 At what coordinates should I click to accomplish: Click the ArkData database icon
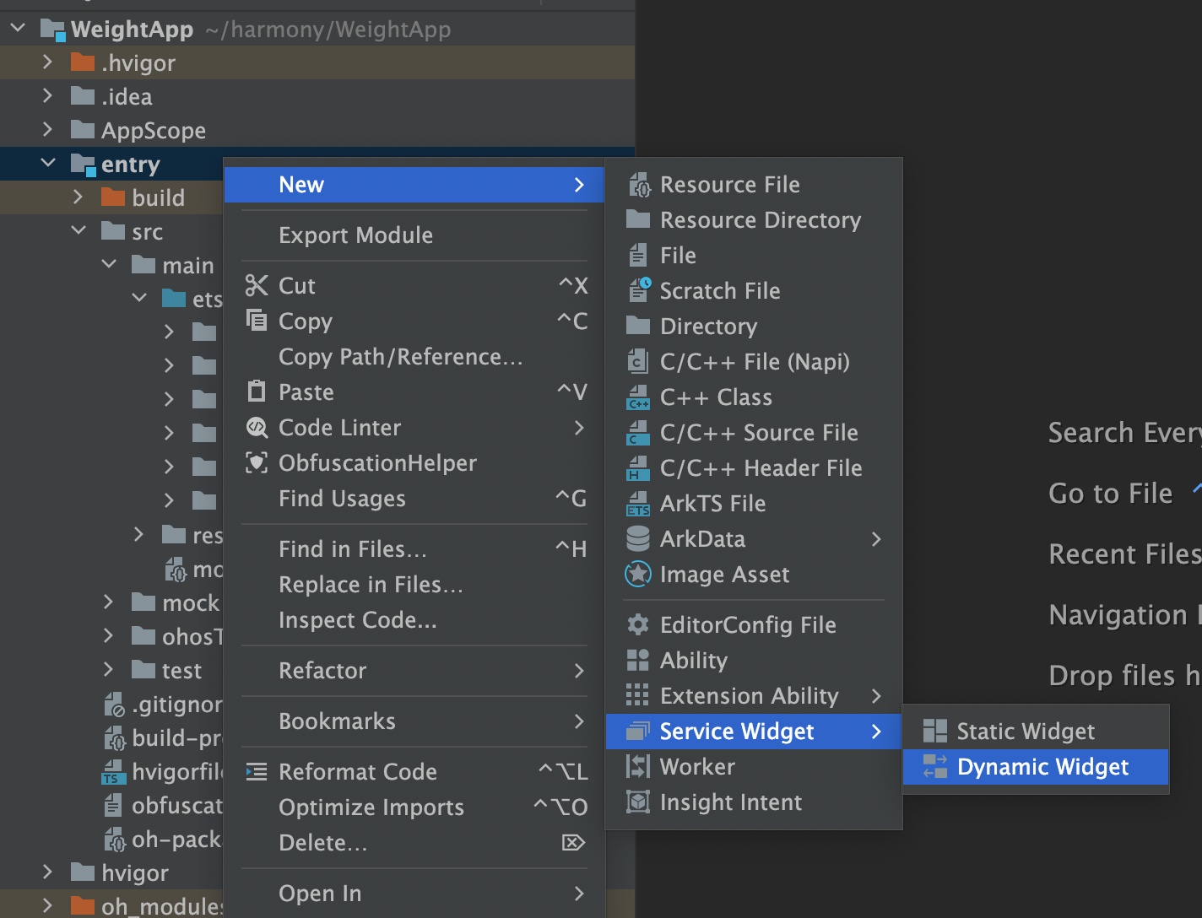(x=638, y=539)
